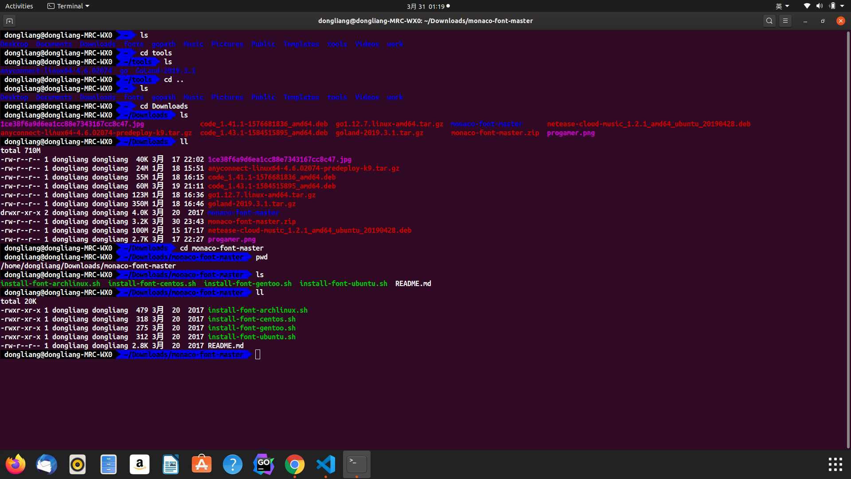Open the terminal search icon
Screen dimensions: 851x479
point(769,21)
